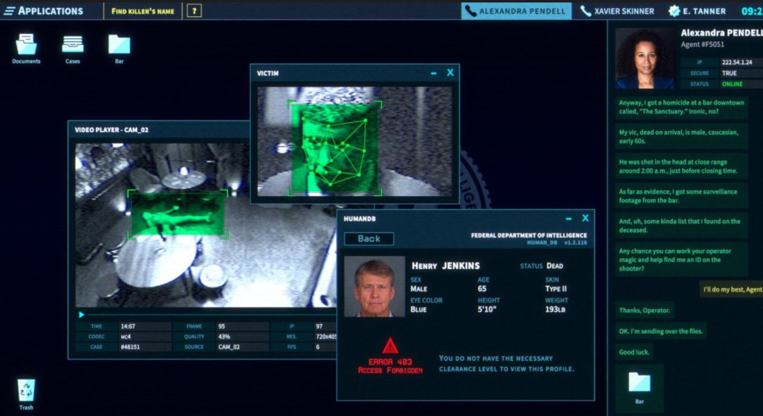Open the Trash recycle bin
Screen dimensions: 763x416
26,391
